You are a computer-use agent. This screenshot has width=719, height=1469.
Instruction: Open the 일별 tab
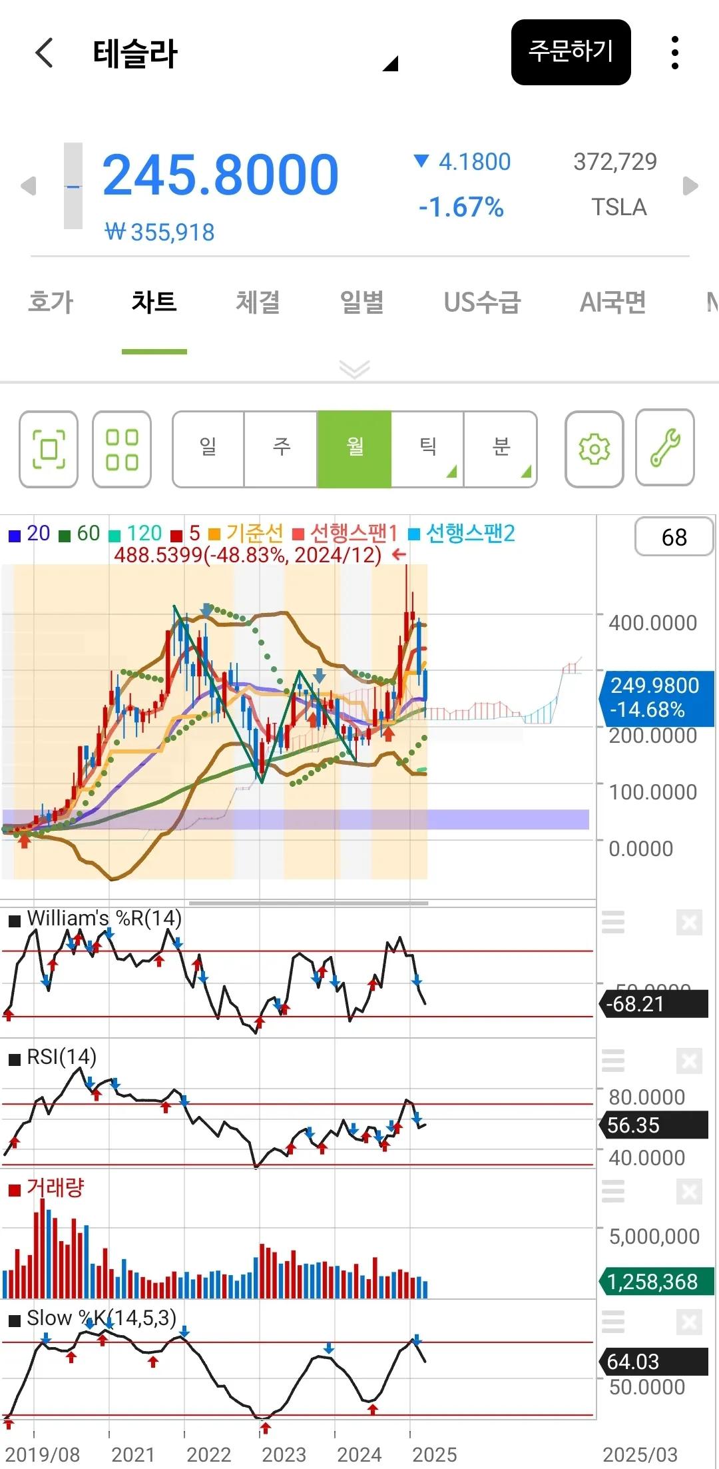pyautogui.click(x=362, y=302)
